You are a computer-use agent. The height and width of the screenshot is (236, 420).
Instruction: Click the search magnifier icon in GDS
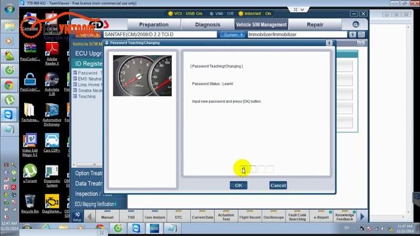[x=356, y=25]
